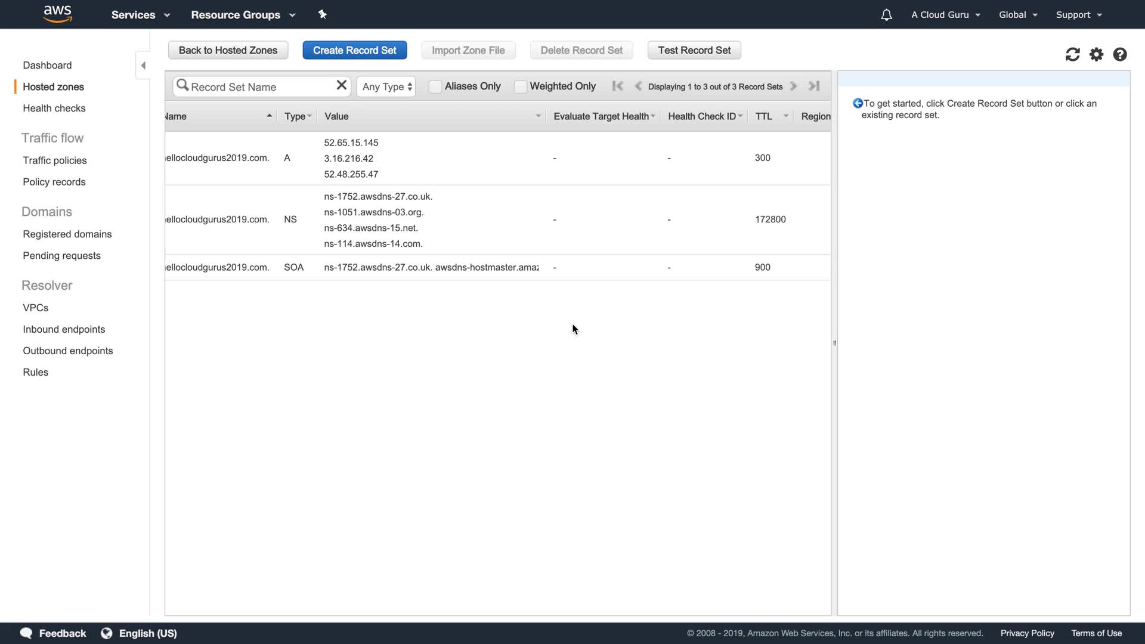Expand the Services menu
Viewport: 1145px width, 644px height.
pos(140,15)
